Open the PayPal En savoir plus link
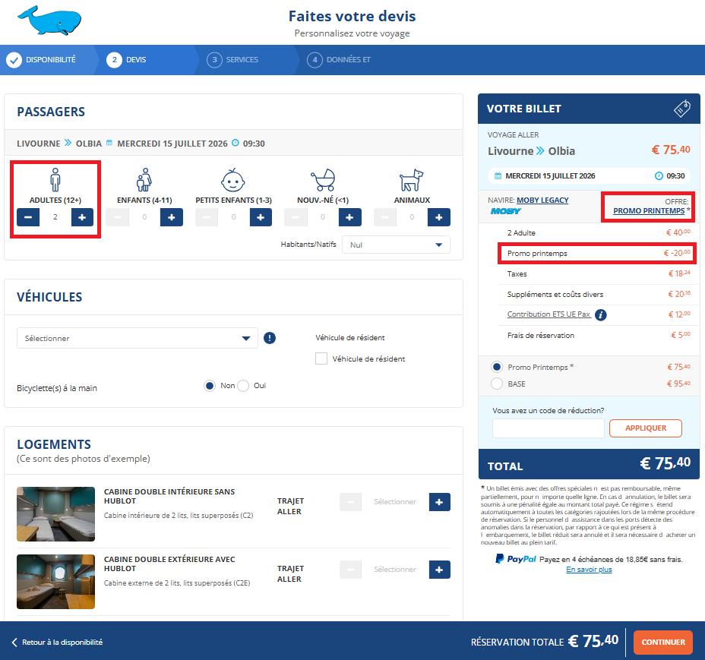The width and height of the screenshot is (705, 660). pyautogui.click(x=589, y=570)
